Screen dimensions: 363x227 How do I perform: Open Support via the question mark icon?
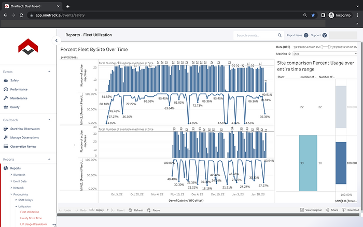pos(325,35)
